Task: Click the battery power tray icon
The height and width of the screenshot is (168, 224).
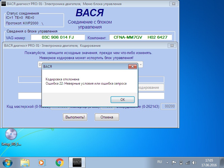Action: point(181,163)
